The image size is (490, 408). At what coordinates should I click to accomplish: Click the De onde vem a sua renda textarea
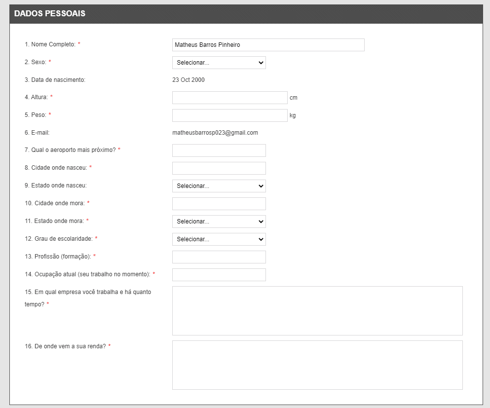point(317,365)
